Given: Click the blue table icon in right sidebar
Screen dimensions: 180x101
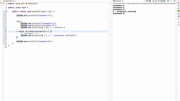Looking at the screenshot, I should pos(179,5).
